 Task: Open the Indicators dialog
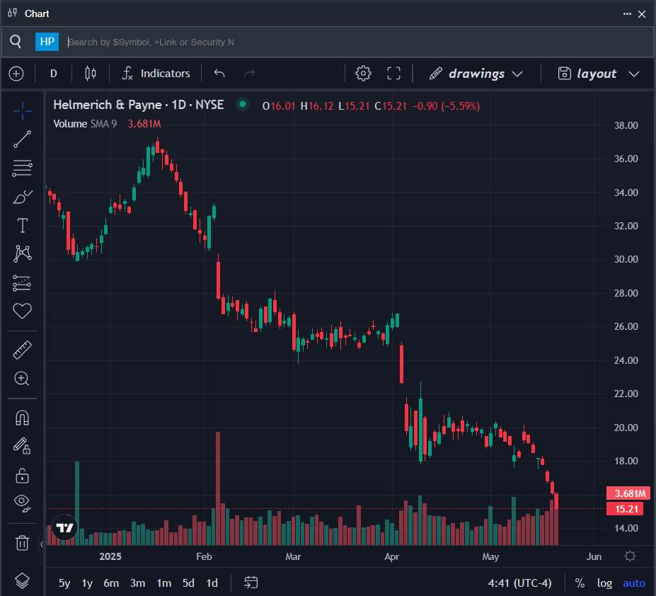(156, 74)
